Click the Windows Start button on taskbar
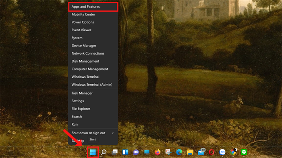The width and height of the screenshot is (282, 158). tap(93, 152)
